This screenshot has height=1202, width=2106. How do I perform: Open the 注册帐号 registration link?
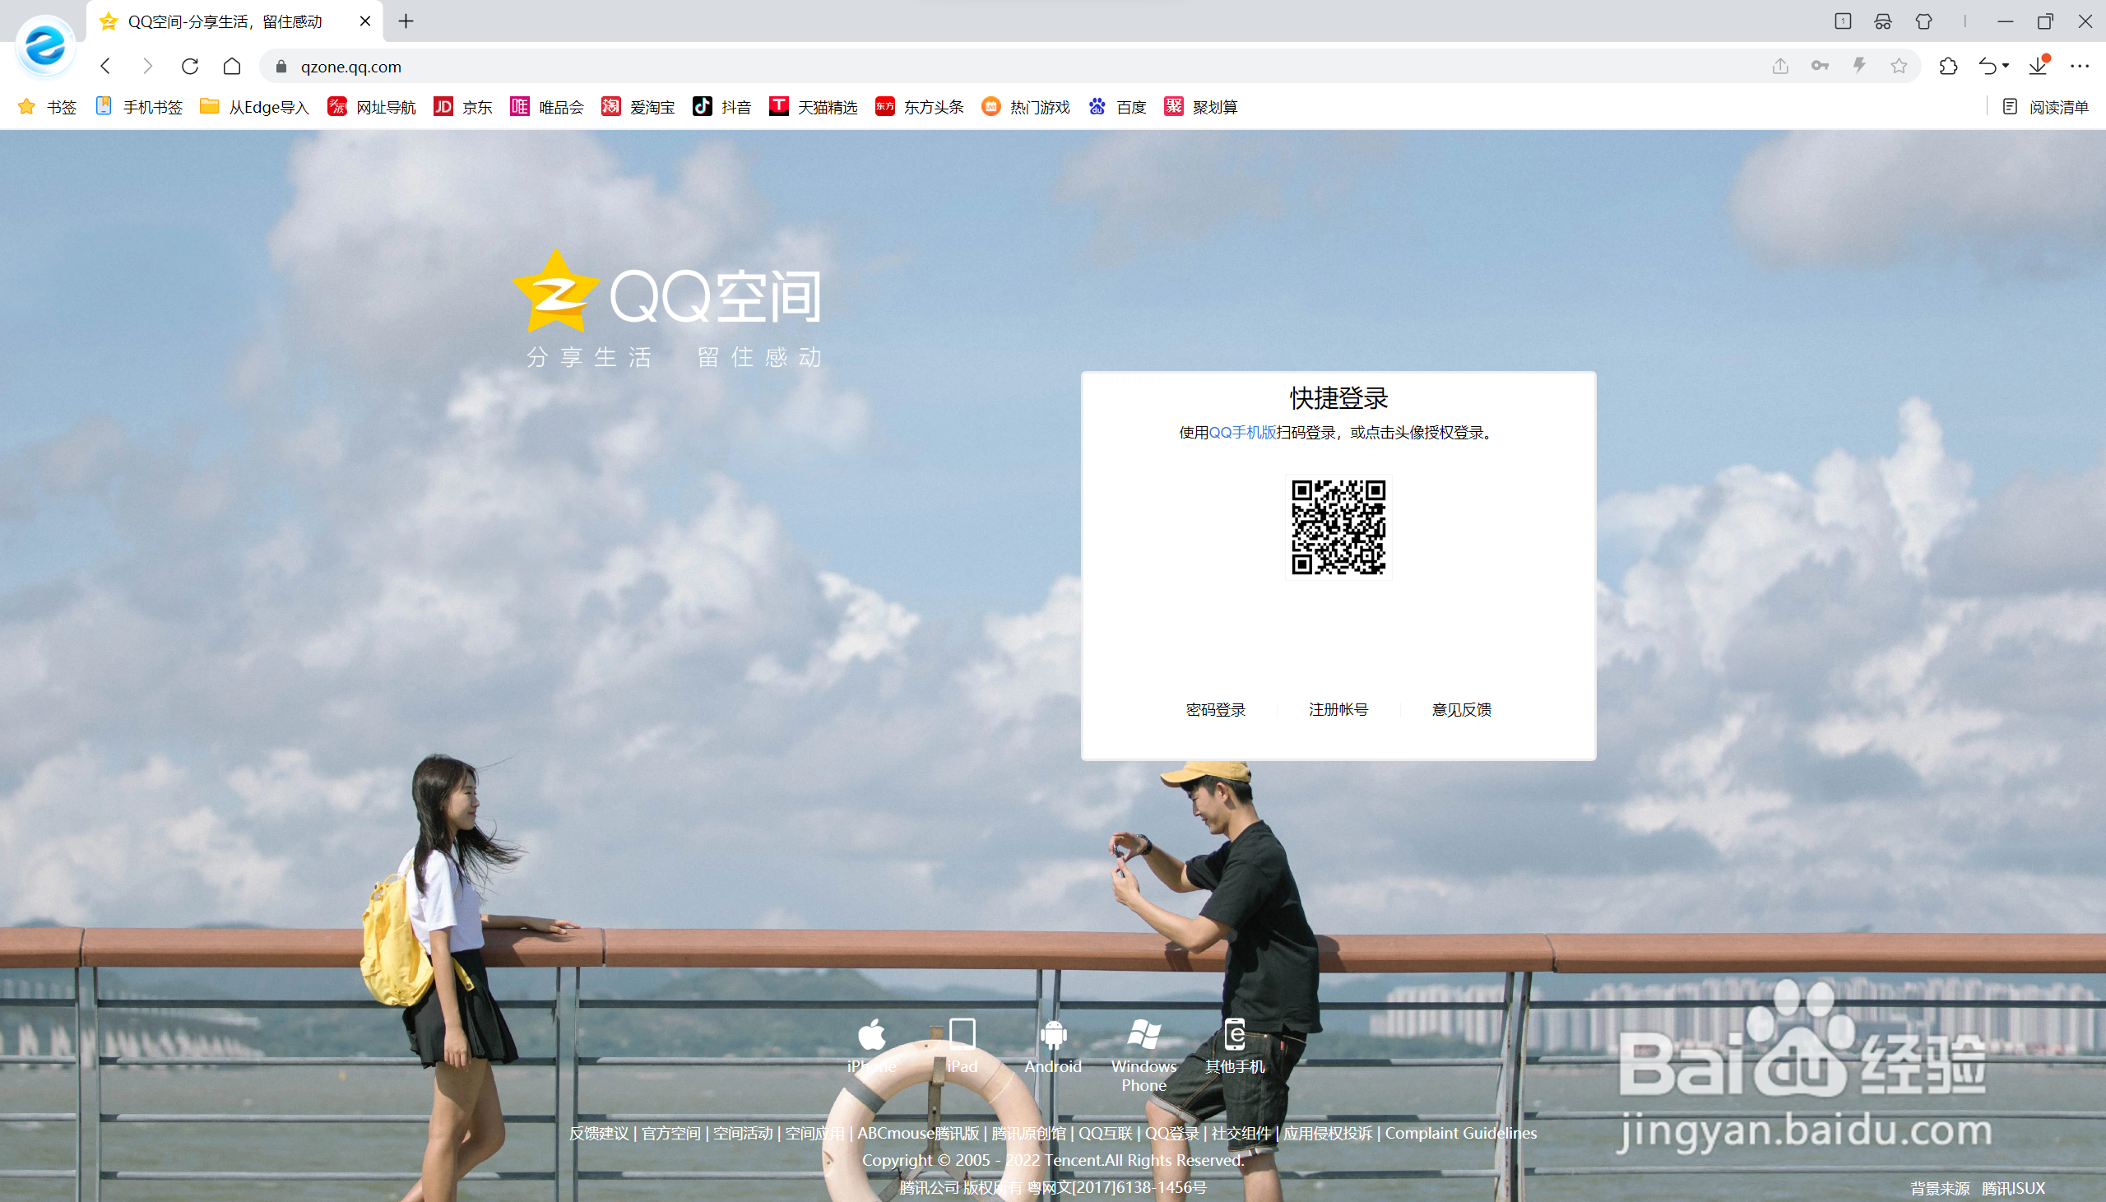pos(1337,708)
